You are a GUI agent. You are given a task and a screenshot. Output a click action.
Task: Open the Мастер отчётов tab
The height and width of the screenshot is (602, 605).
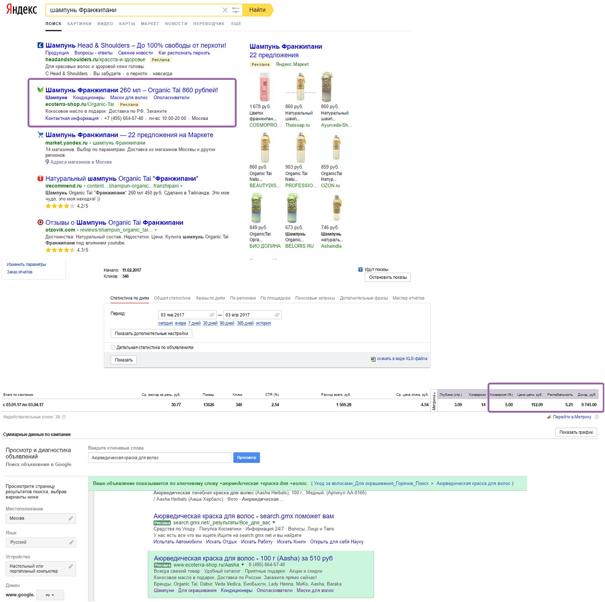coord(408,298)
